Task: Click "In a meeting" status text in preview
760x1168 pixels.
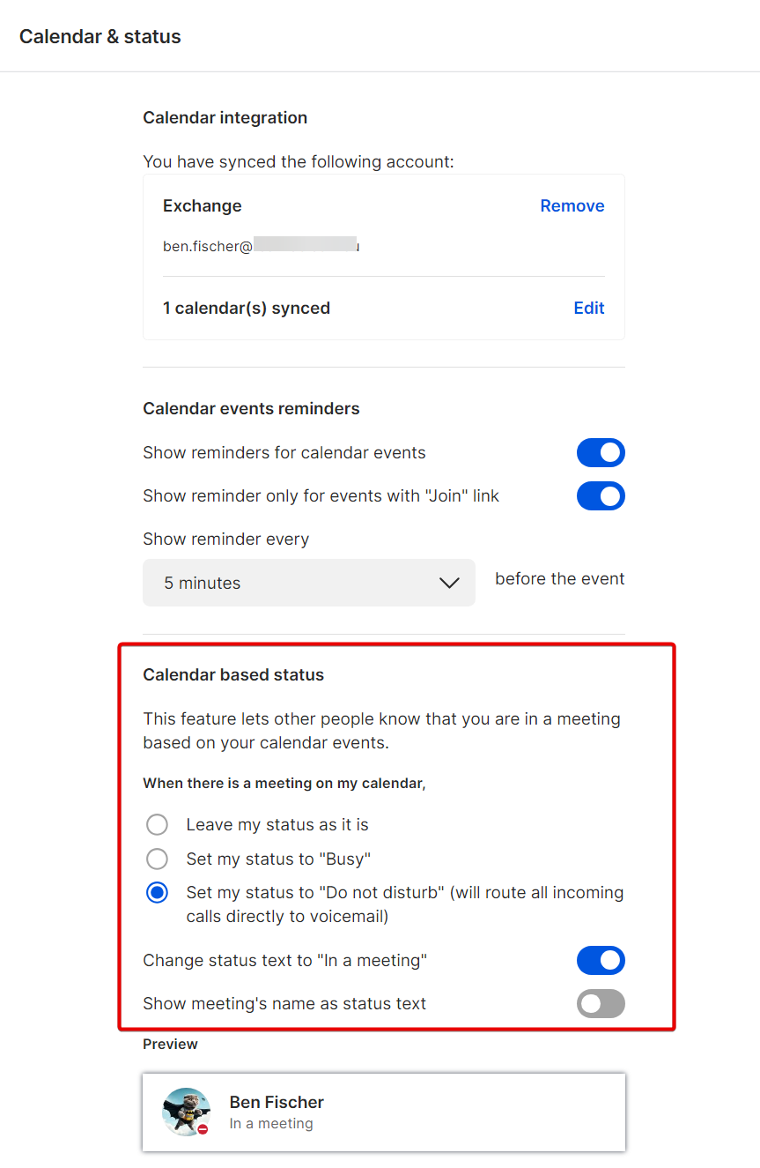Action: (x=271, y=1124)
